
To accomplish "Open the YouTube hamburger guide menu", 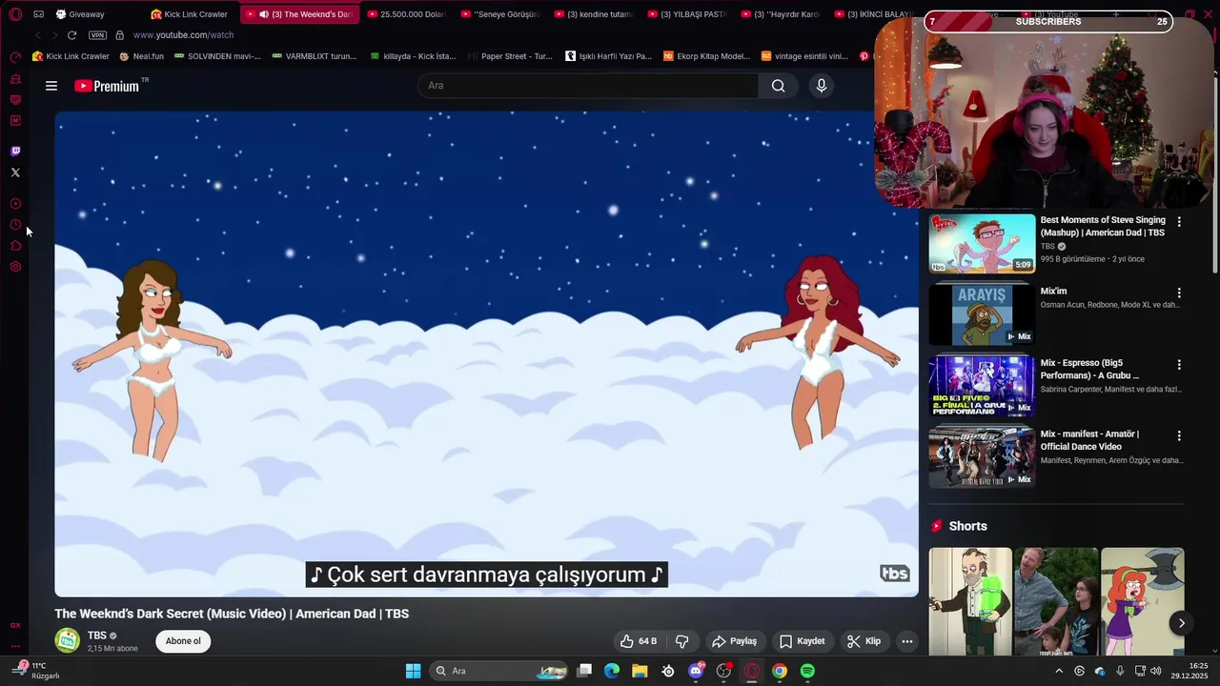I will pos(51,86).
